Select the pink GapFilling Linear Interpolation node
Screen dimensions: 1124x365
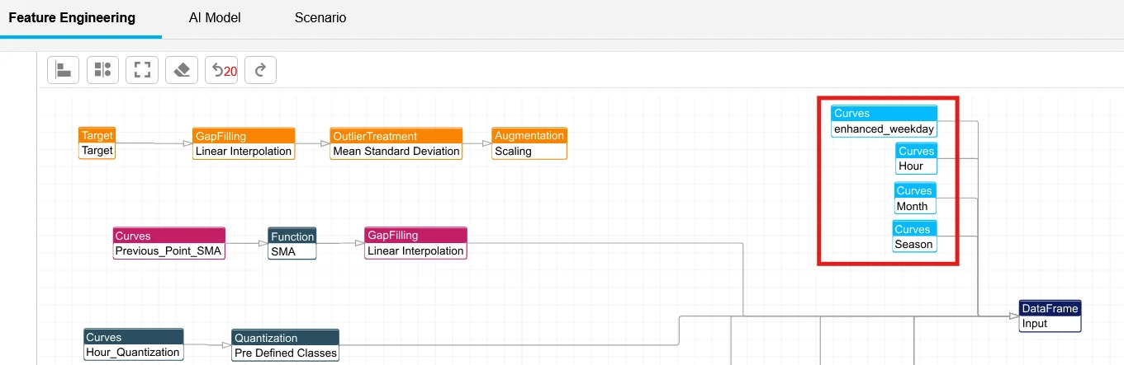pos(416,243)
